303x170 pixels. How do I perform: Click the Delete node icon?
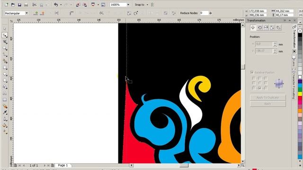[43, 13]
